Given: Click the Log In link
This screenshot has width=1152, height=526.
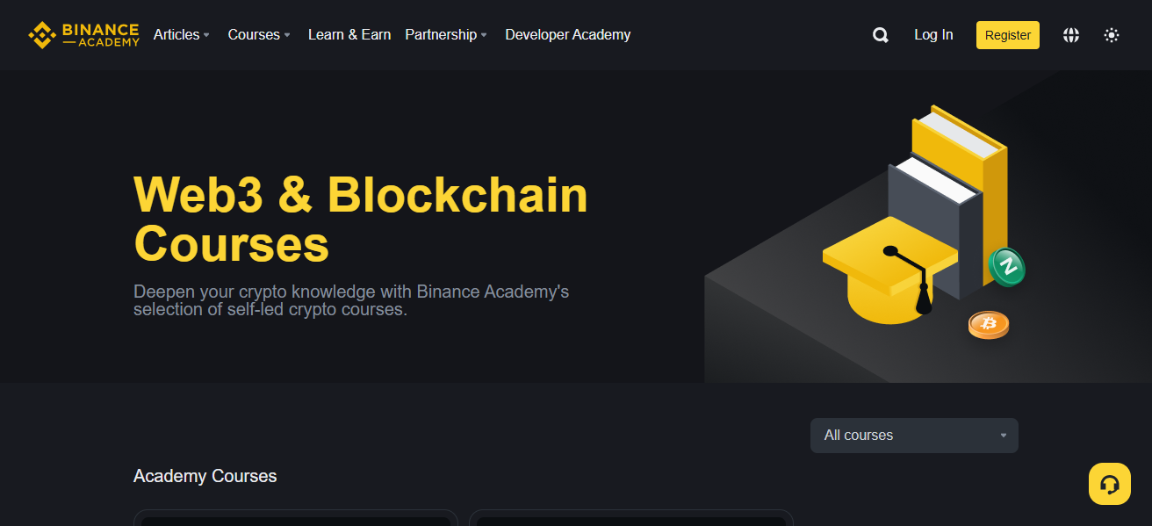Looking at the screenshot, I should [933, 35].
